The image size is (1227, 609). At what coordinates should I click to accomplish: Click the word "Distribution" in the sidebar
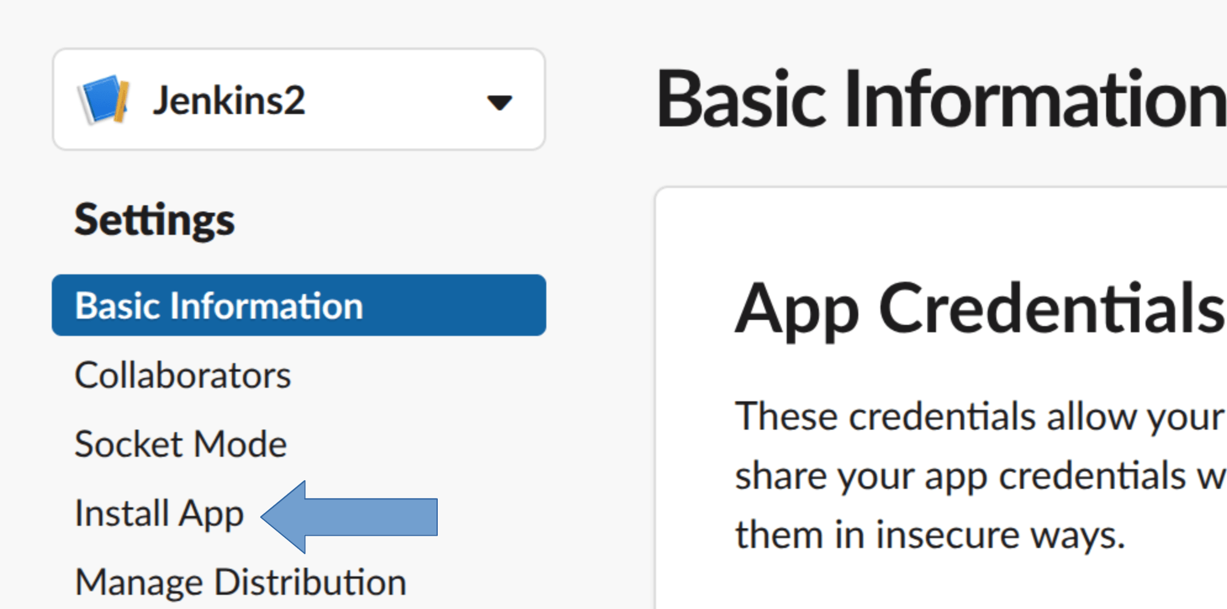pyautogui.click(x=310, y=582)
